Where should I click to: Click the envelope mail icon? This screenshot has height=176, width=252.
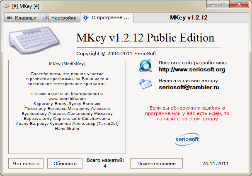(x=145, y=84)
